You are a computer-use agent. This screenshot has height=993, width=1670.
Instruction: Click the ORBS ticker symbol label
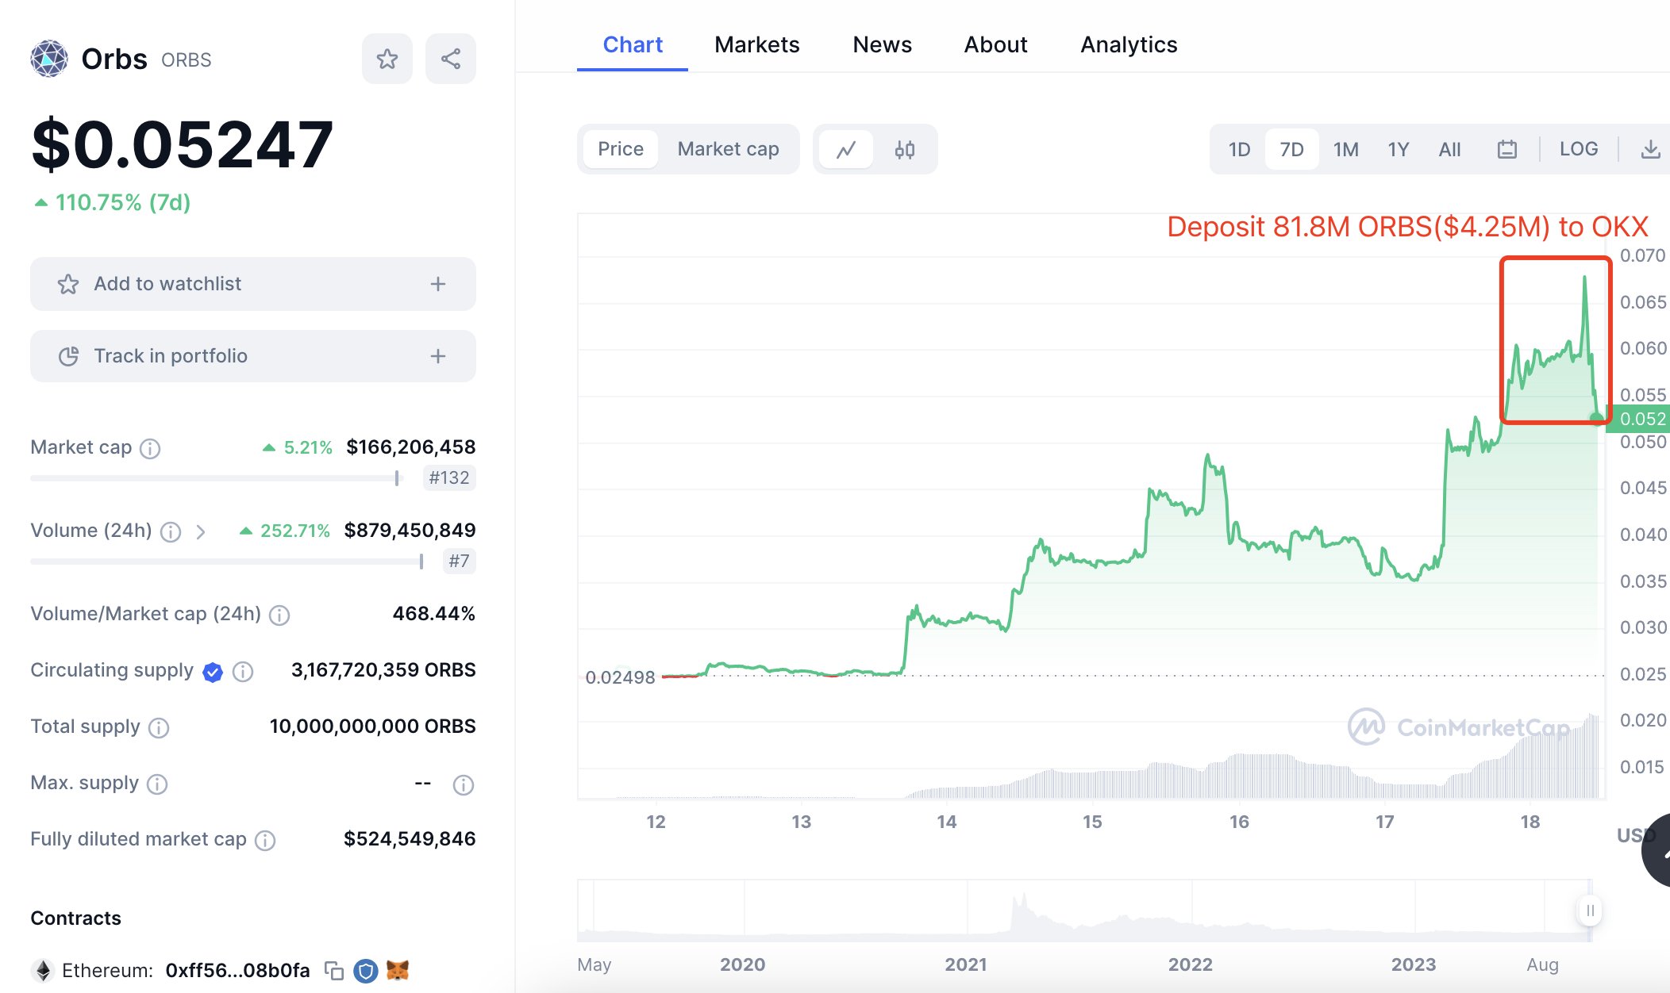(186, 60)
